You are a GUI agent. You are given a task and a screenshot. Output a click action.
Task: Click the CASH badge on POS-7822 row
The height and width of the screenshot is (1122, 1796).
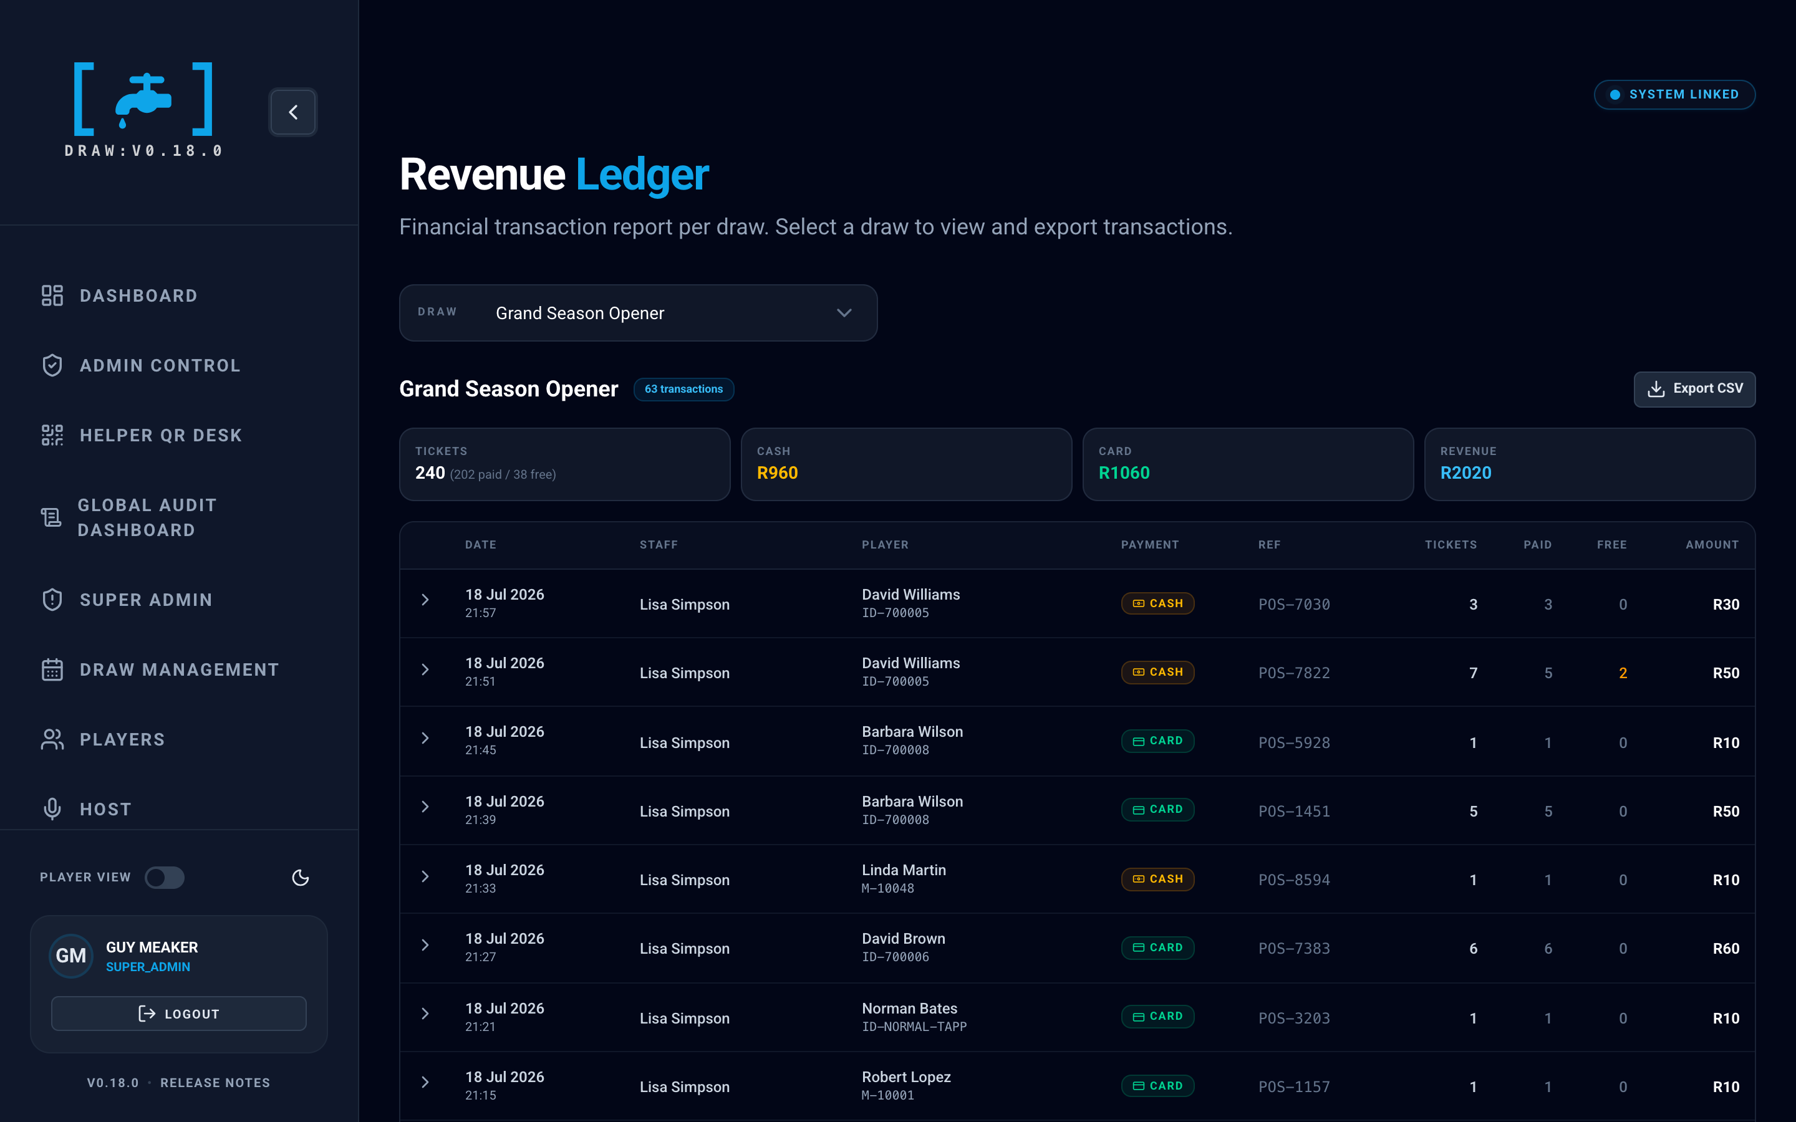(x=1158, y=673)
